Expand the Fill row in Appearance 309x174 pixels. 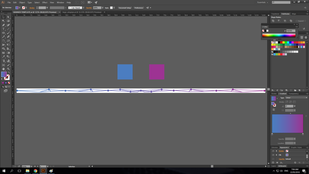tap(277, 155)
